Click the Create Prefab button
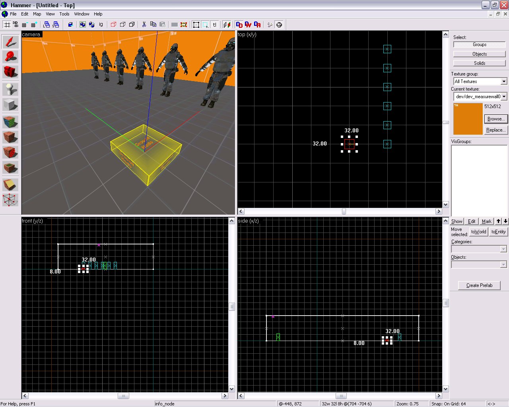This screenshot has height=407, width=509. tap(479, 285)
